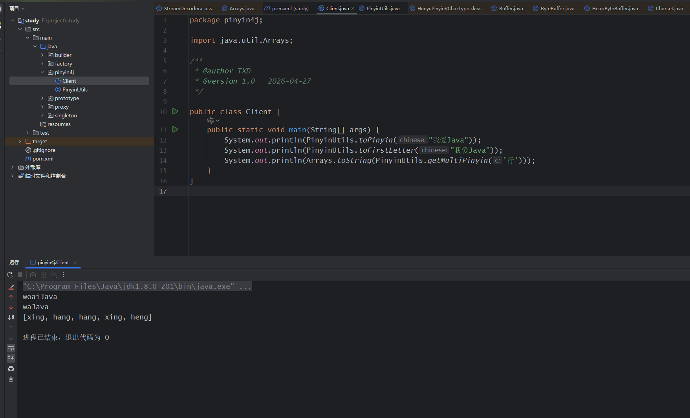The height and width of the screenshot is (418, 690).
Task: Expand the builder package
Action: point(42,55)
